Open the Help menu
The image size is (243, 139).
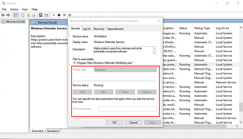35,9
